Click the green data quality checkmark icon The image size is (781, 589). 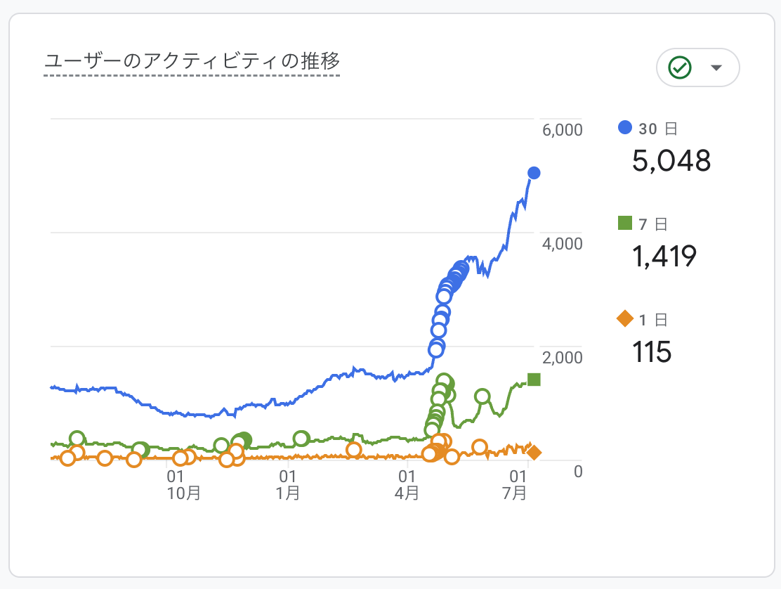[x=678, y=67]
